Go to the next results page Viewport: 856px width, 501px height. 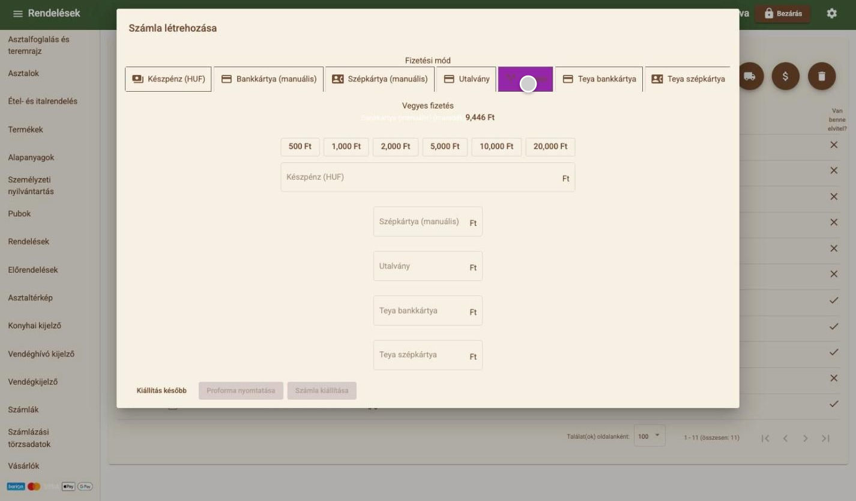[x=806, y=438]
